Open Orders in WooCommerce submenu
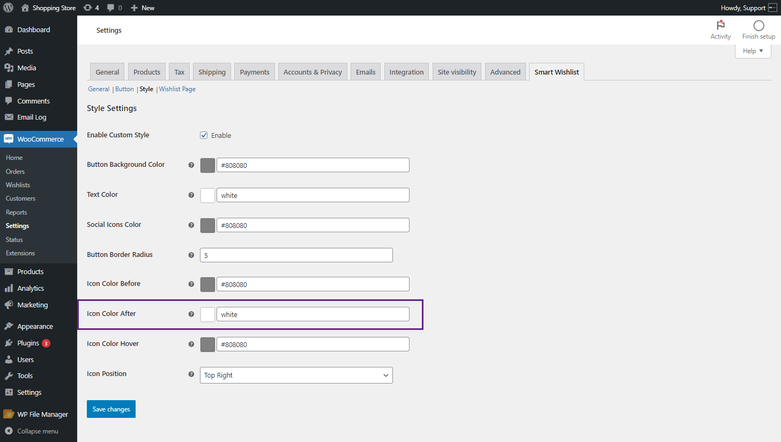The height and width of the screenshot is (442, 781). (15, 171)
